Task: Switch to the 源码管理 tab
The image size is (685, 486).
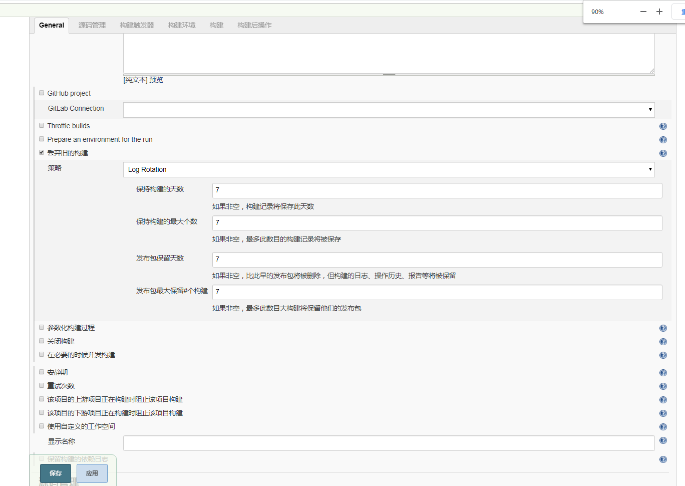Action: pos(92,25)
